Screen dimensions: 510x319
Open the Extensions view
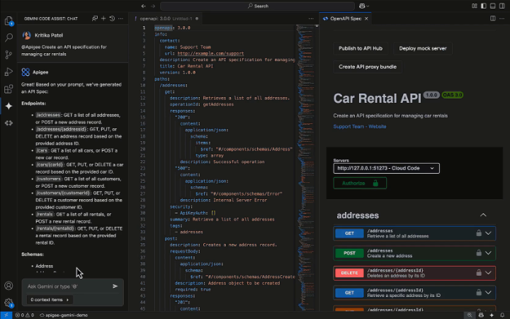tap(8, 89)
